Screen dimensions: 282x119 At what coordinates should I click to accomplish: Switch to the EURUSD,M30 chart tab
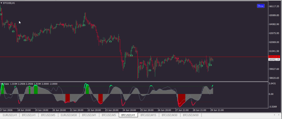69,115
